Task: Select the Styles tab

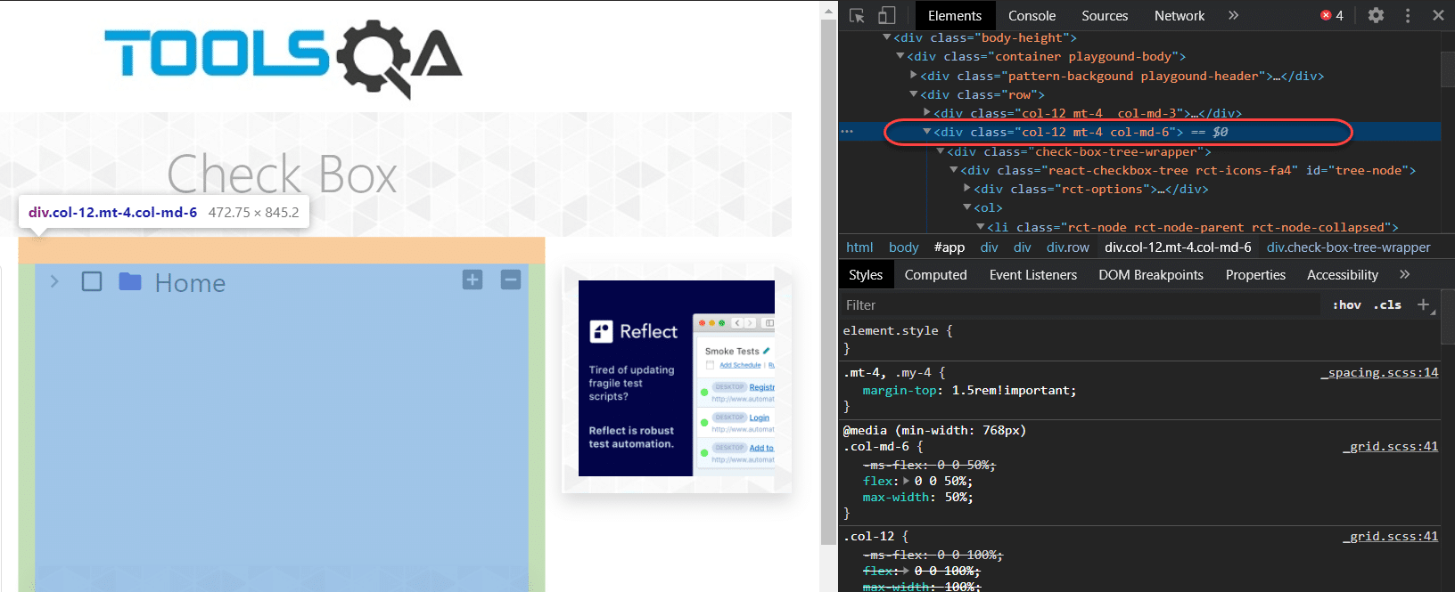Action: click(866, 274)
